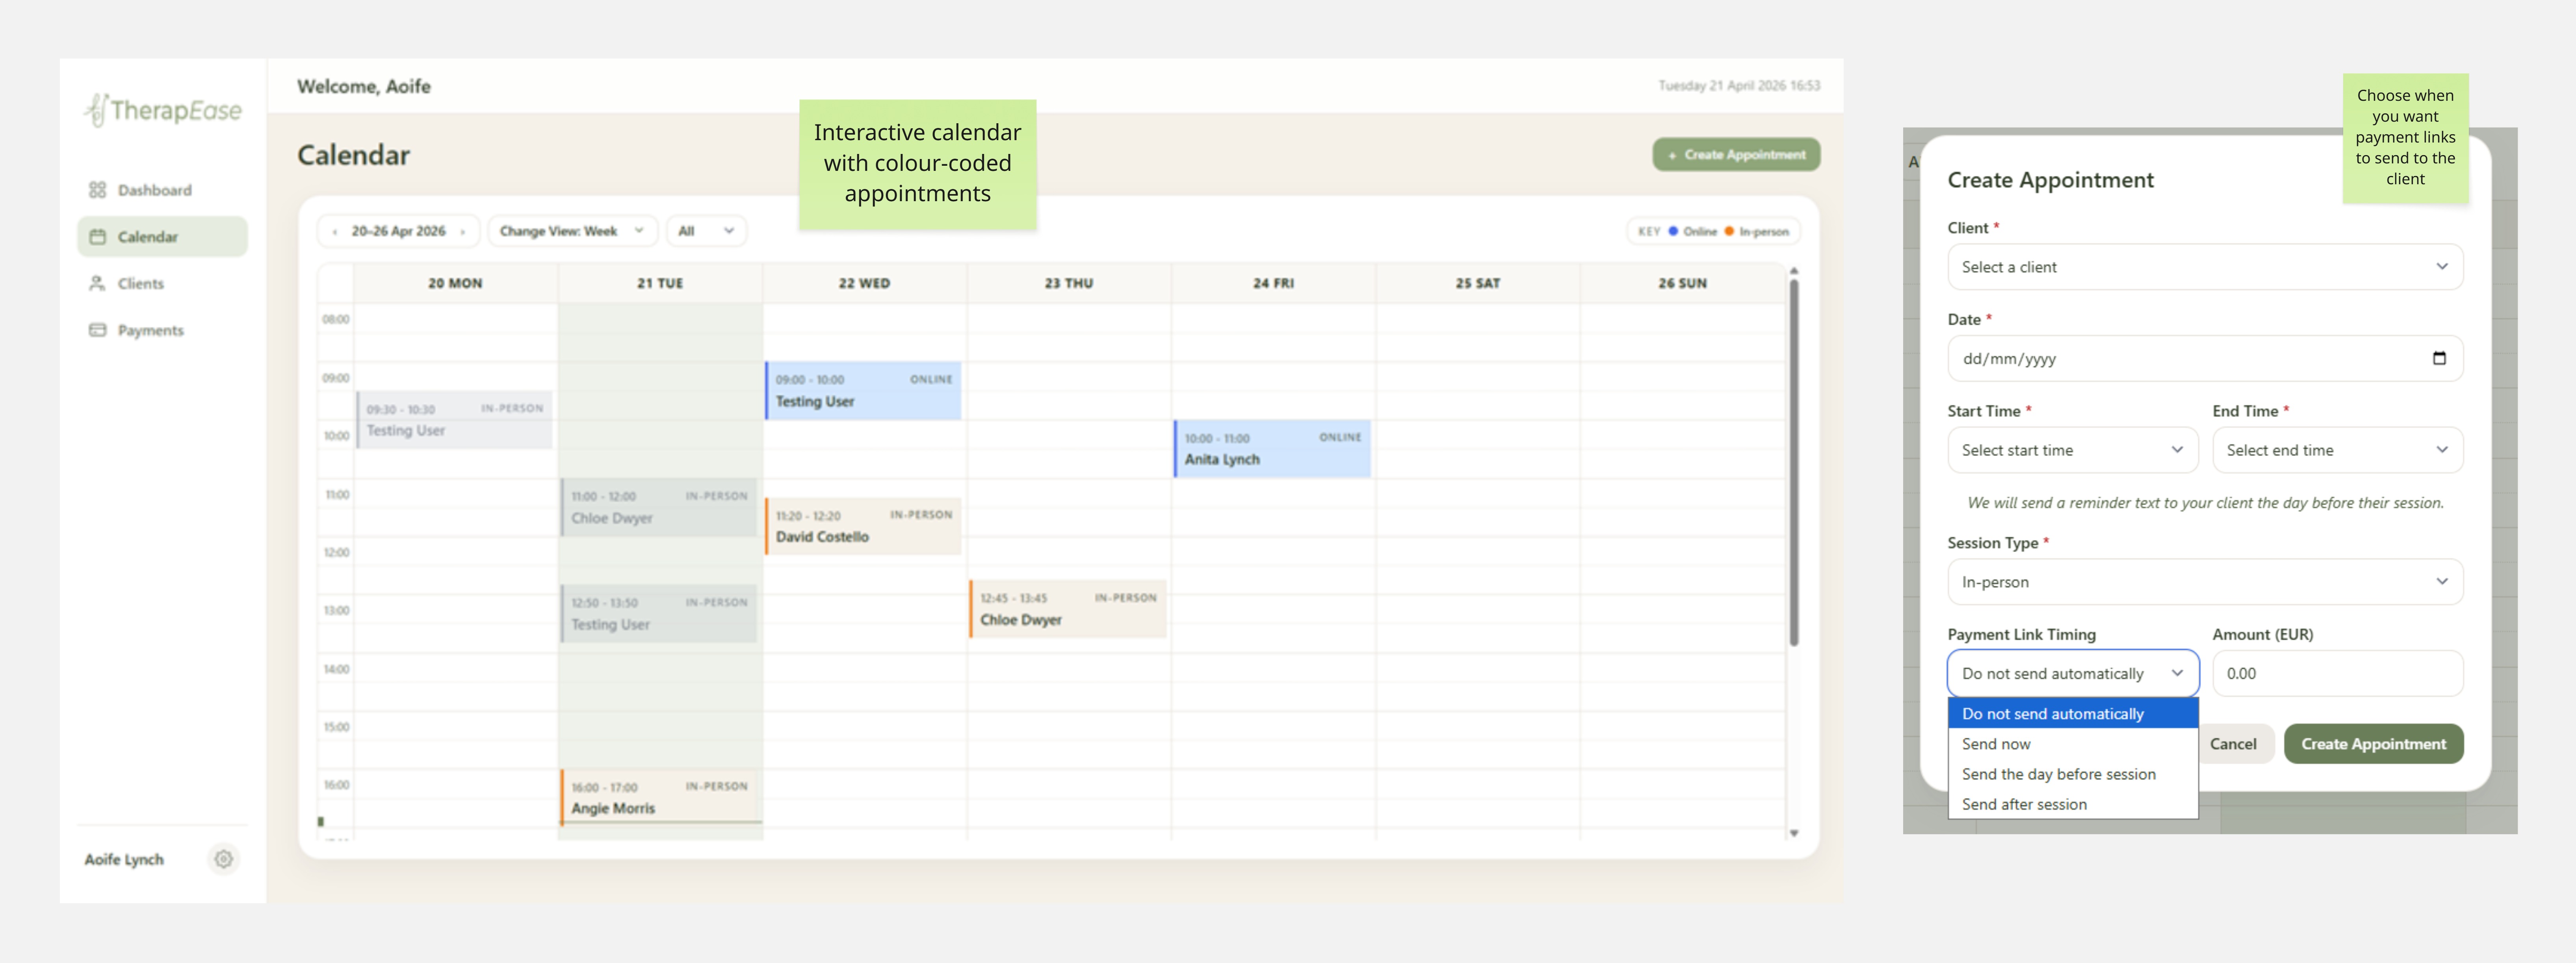Go to Clients in the sidebar
2576x963 pixels.
coord(162,284)
